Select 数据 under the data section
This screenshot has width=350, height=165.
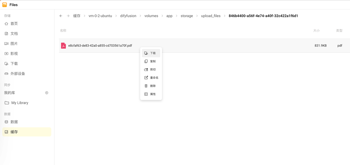click(14, 122)
